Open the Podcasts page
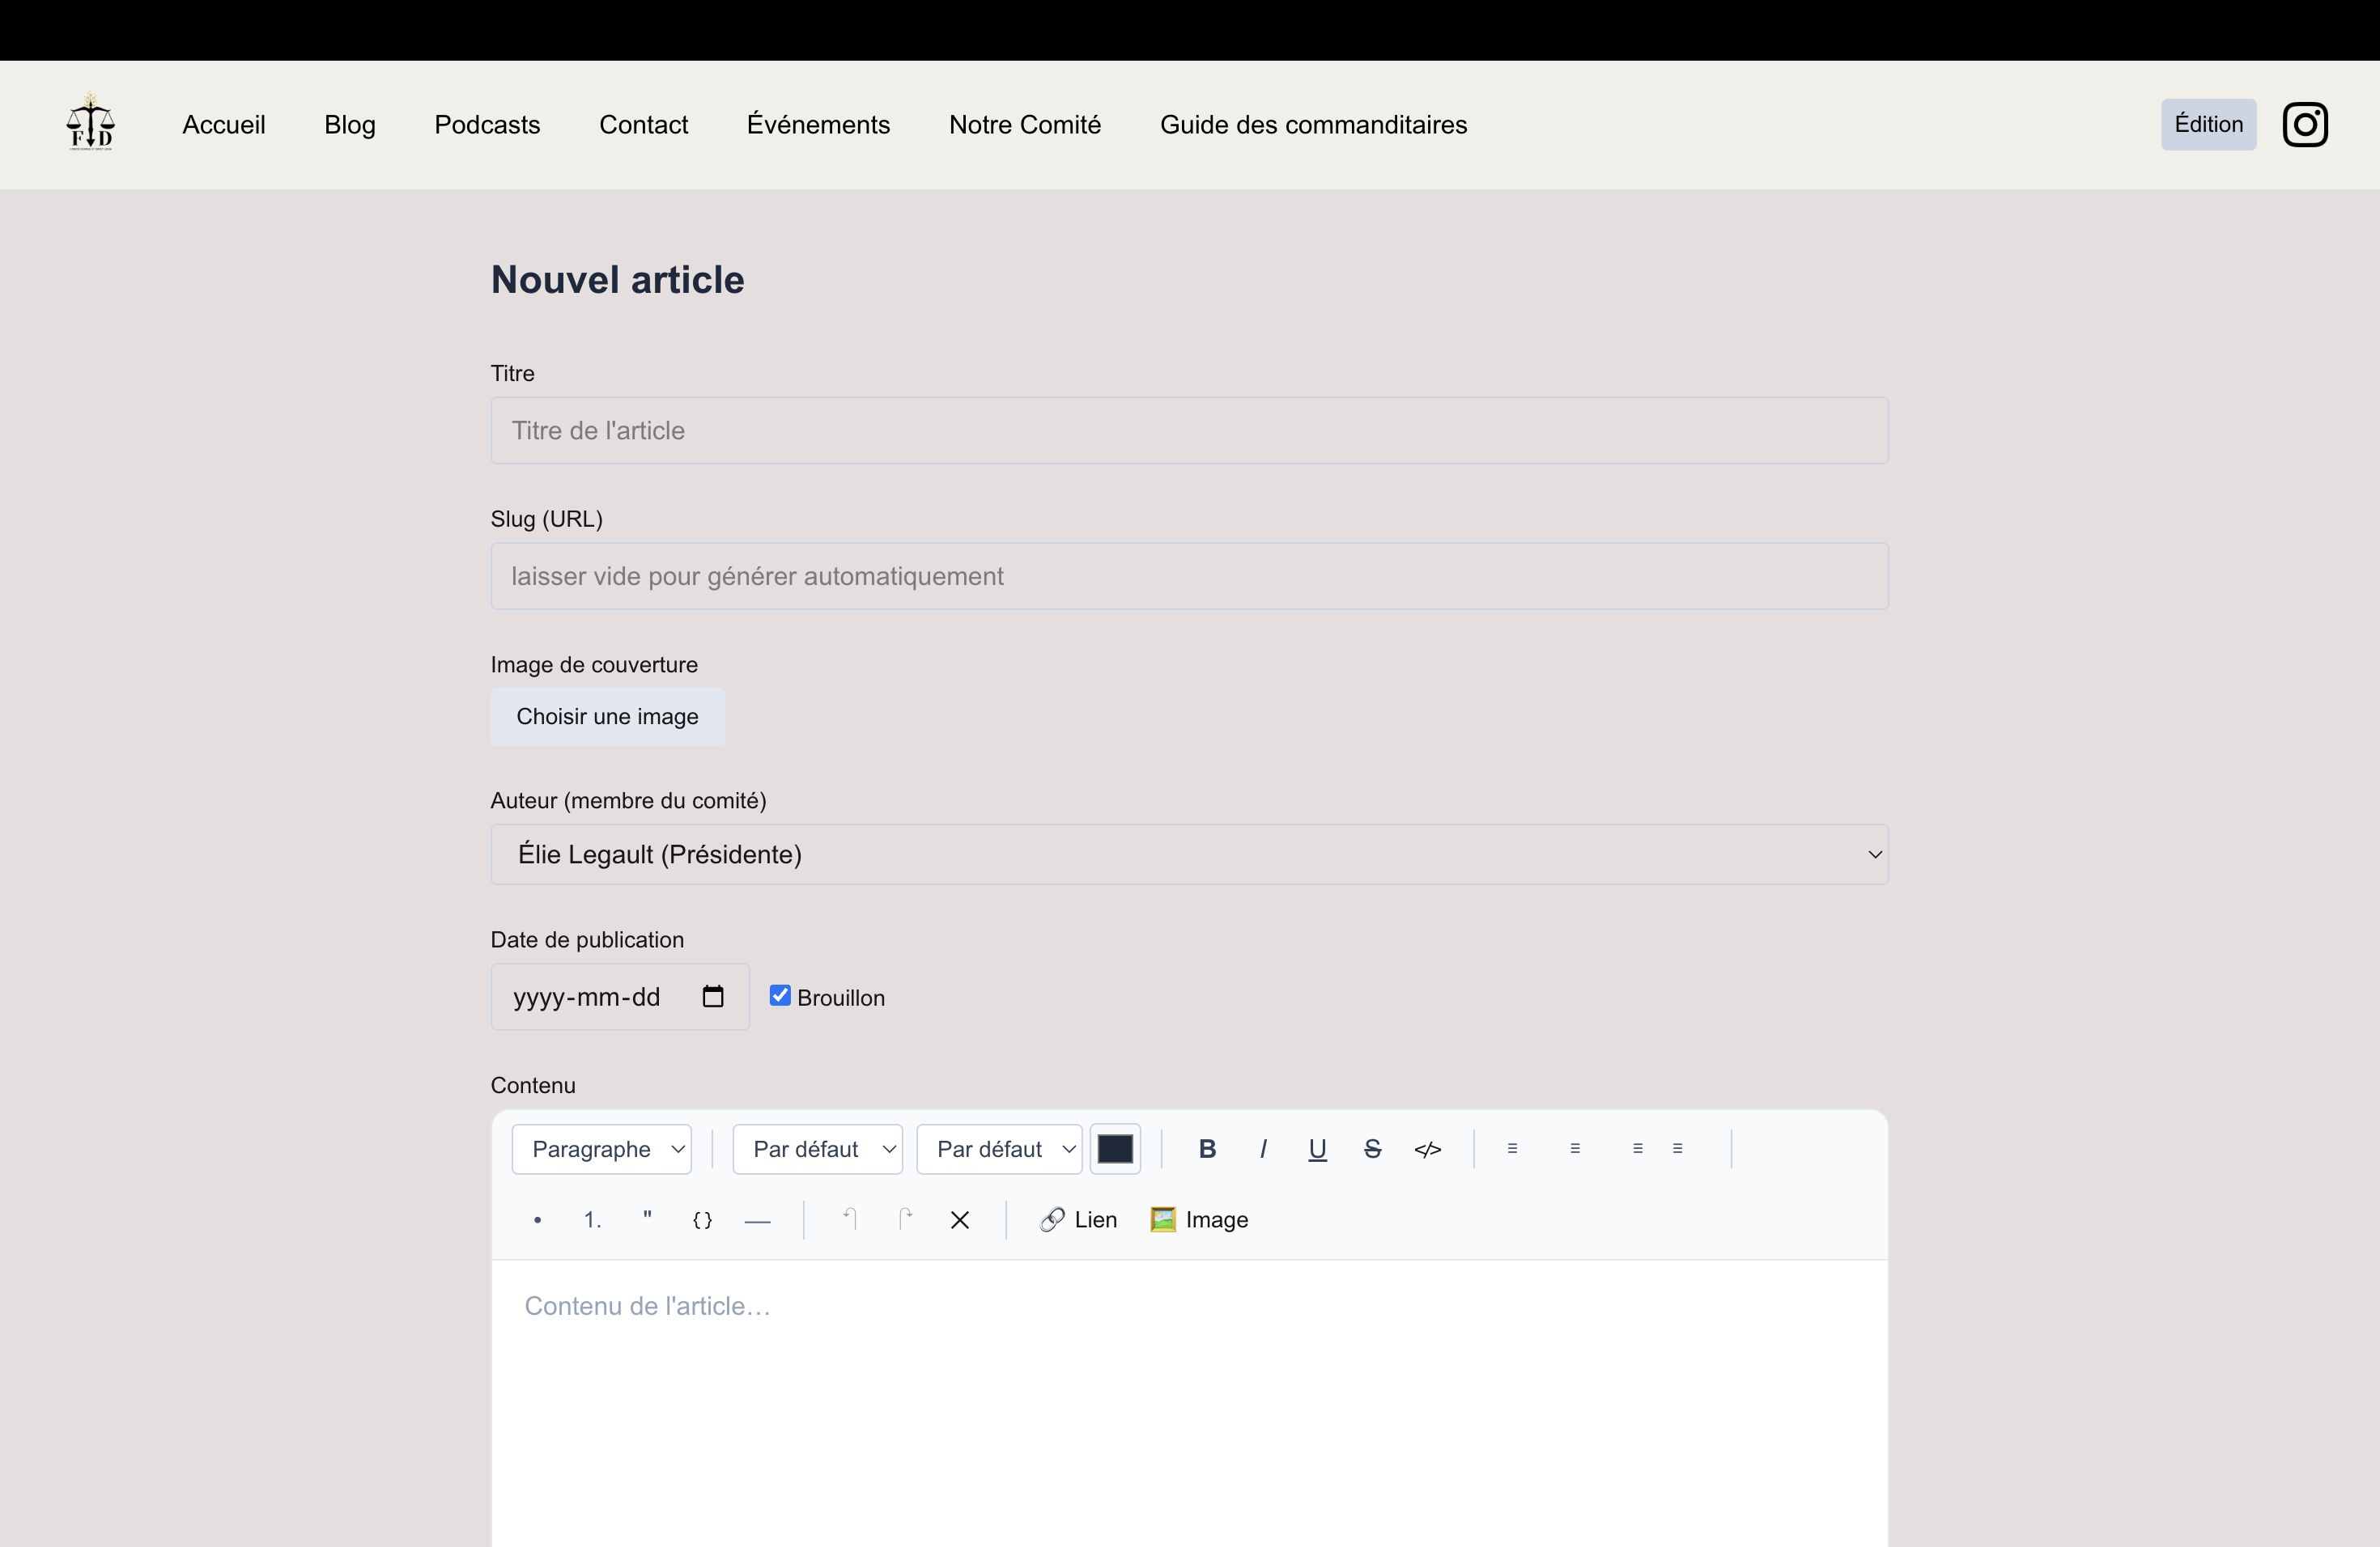Viewport: 2380px width, 1547px height. point(487,125)
